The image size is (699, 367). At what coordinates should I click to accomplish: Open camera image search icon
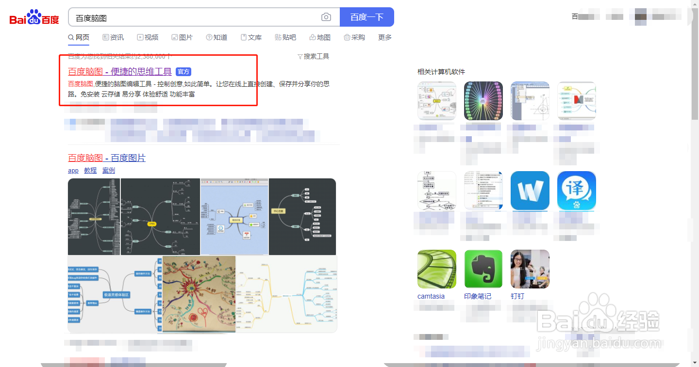point(326,17)
